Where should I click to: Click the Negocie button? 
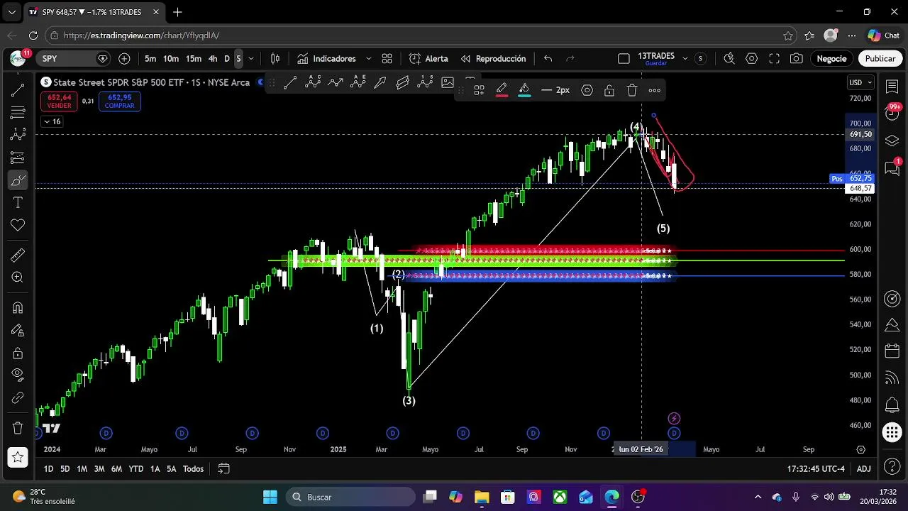coord(831,59)
